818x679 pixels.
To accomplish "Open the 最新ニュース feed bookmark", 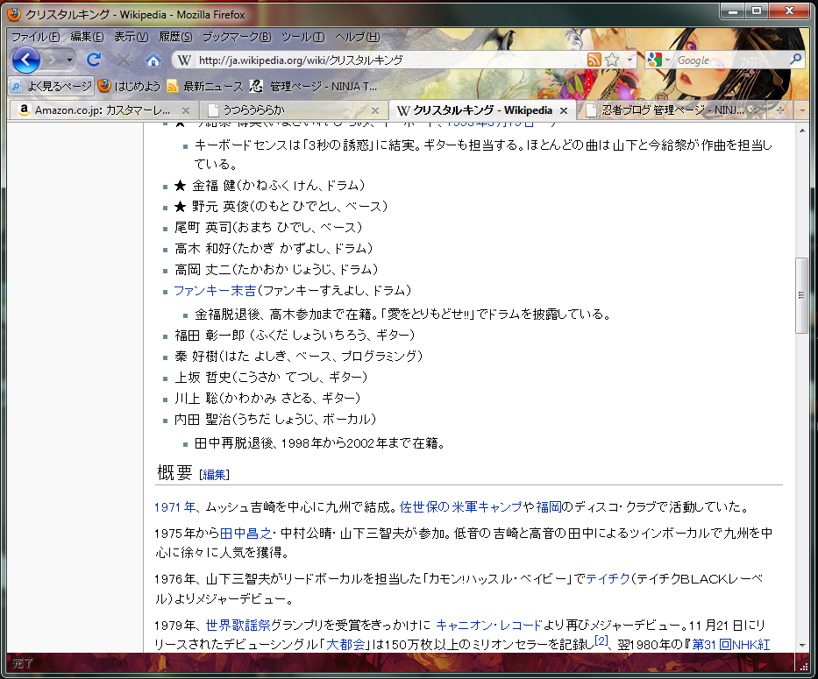I will [x=205, y=86].
